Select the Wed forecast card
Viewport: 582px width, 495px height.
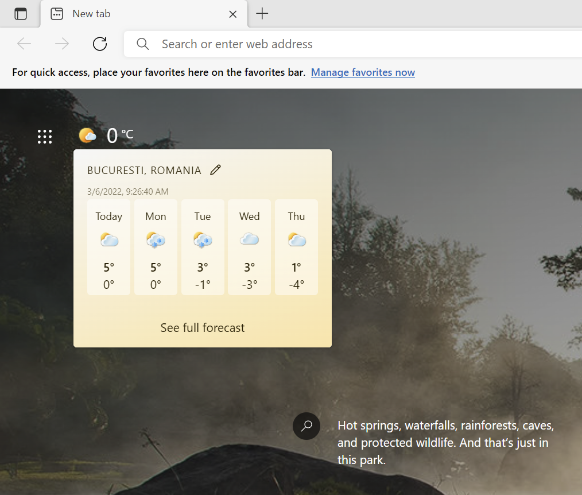(250, 247)
